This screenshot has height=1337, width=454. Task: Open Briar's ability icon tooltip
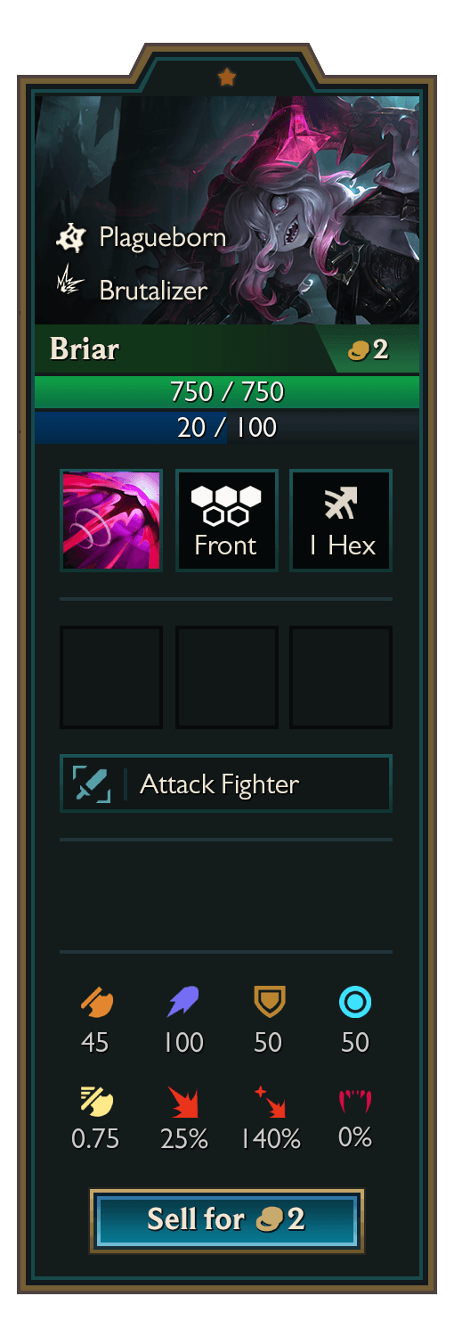pos(111,521)
